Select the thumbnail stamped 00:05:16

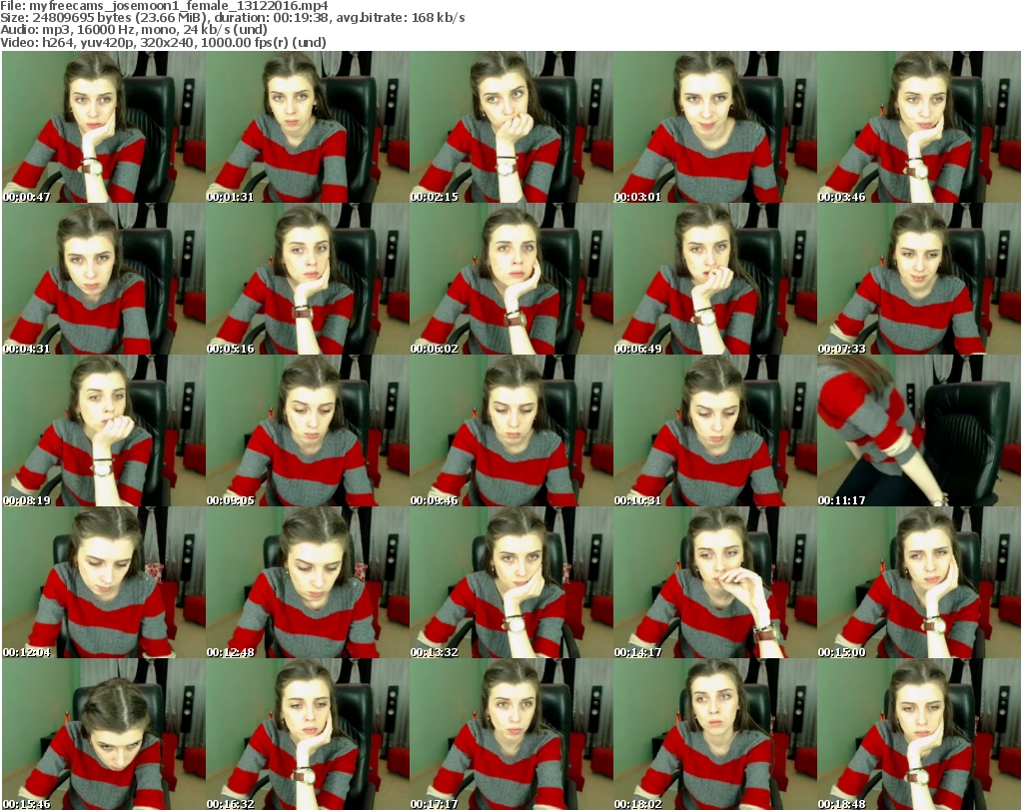308,279
